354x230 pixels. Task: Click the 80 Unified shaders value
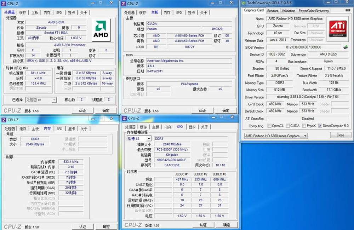pos(282,68)
